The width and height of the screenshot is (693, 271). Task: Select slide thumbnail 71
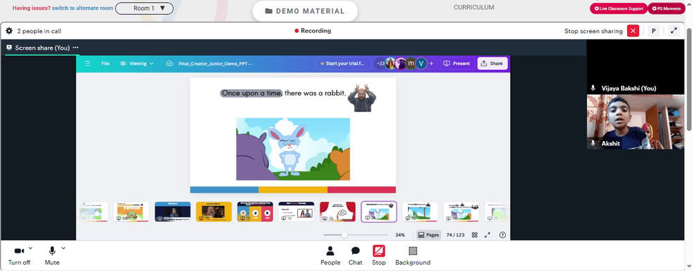pyautogui.click(x=255, y=212)
